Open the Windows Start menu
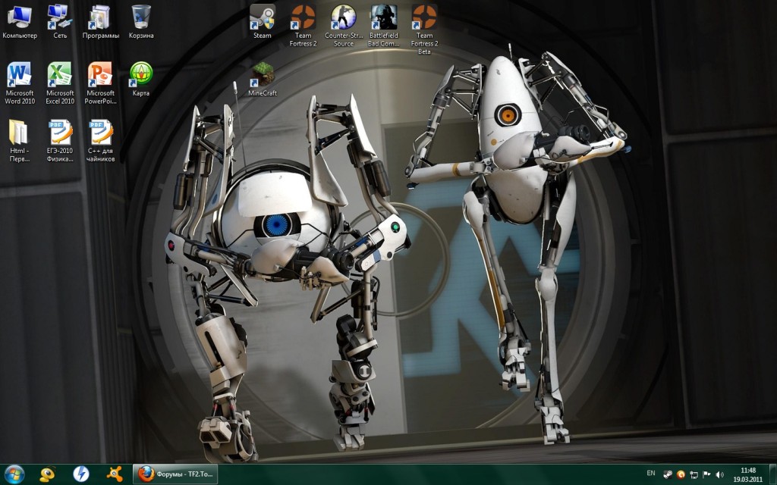The height and width of the screenshot is (485, 777). 14,474
